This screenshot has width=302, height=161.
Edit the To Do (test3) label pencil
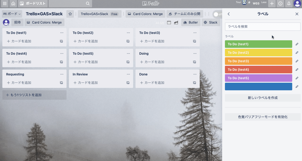297,61
